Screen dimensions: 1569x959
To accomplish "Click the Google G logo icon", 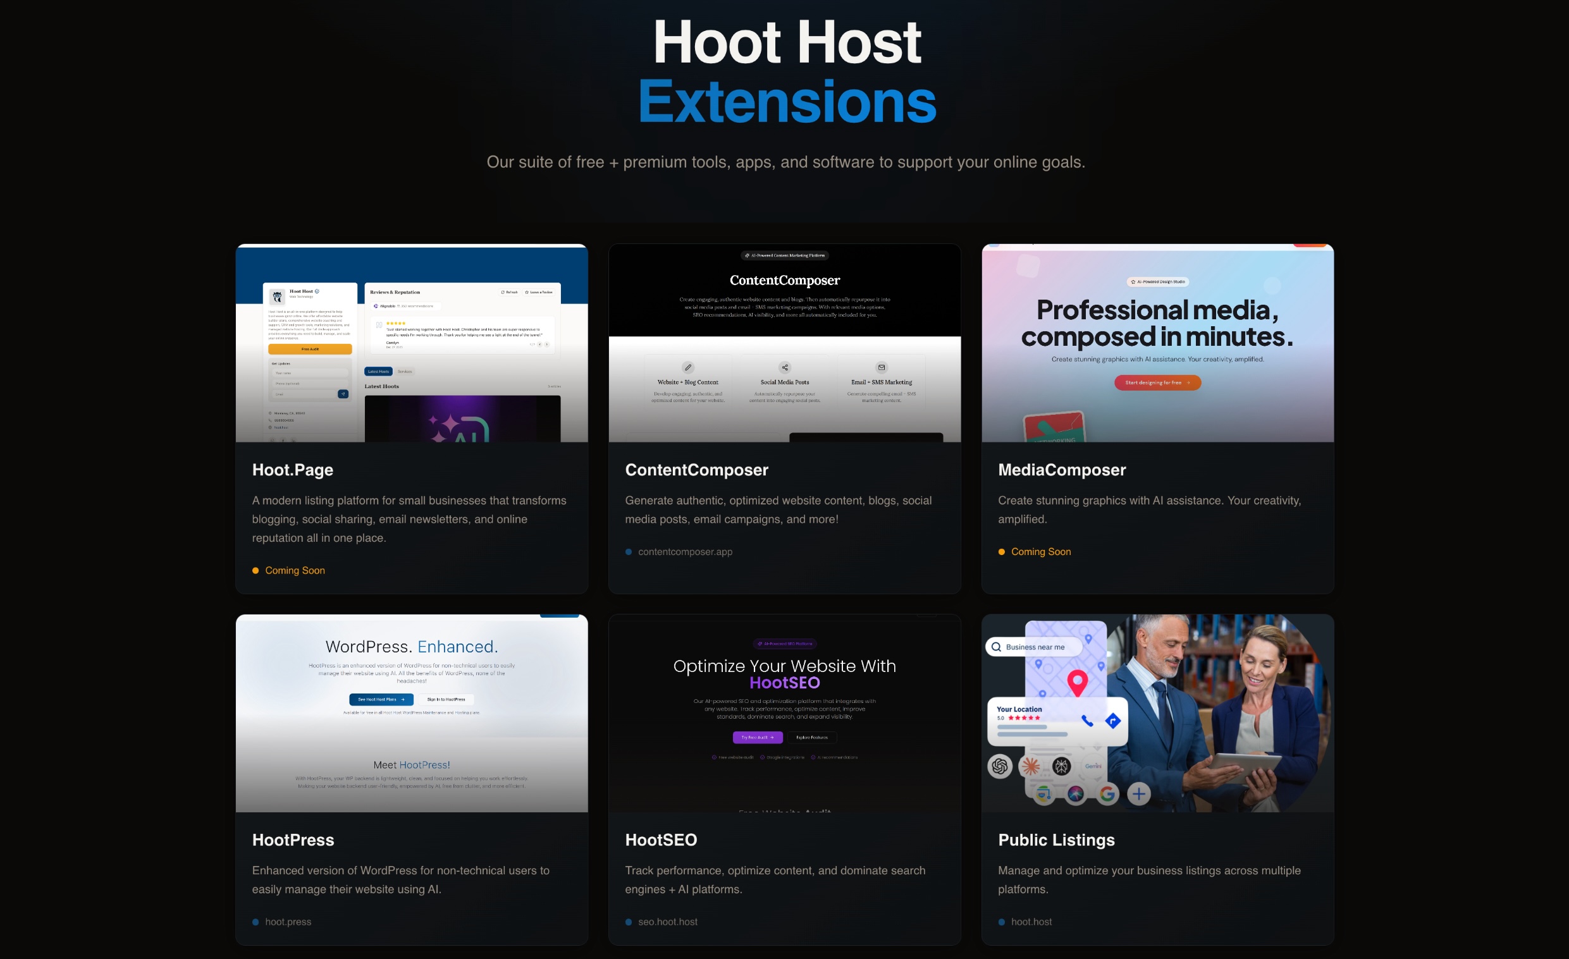I will pos(1107,793).
